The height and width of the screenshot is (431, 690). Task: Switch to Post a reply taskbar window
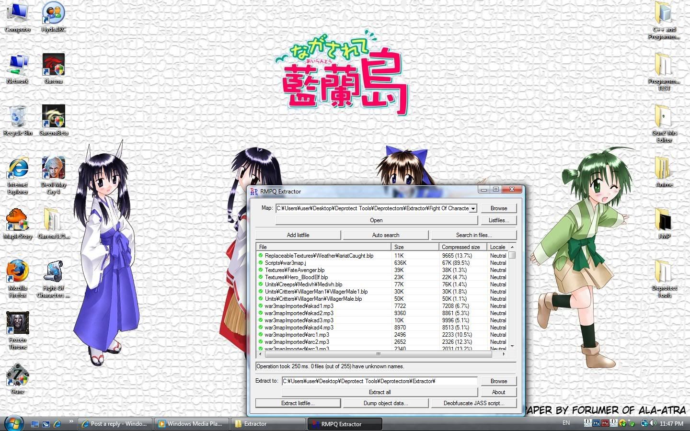[115, 424]
